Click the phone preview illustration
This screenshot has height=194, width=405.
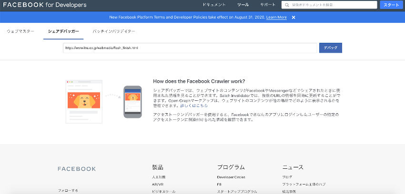(132, 102)
